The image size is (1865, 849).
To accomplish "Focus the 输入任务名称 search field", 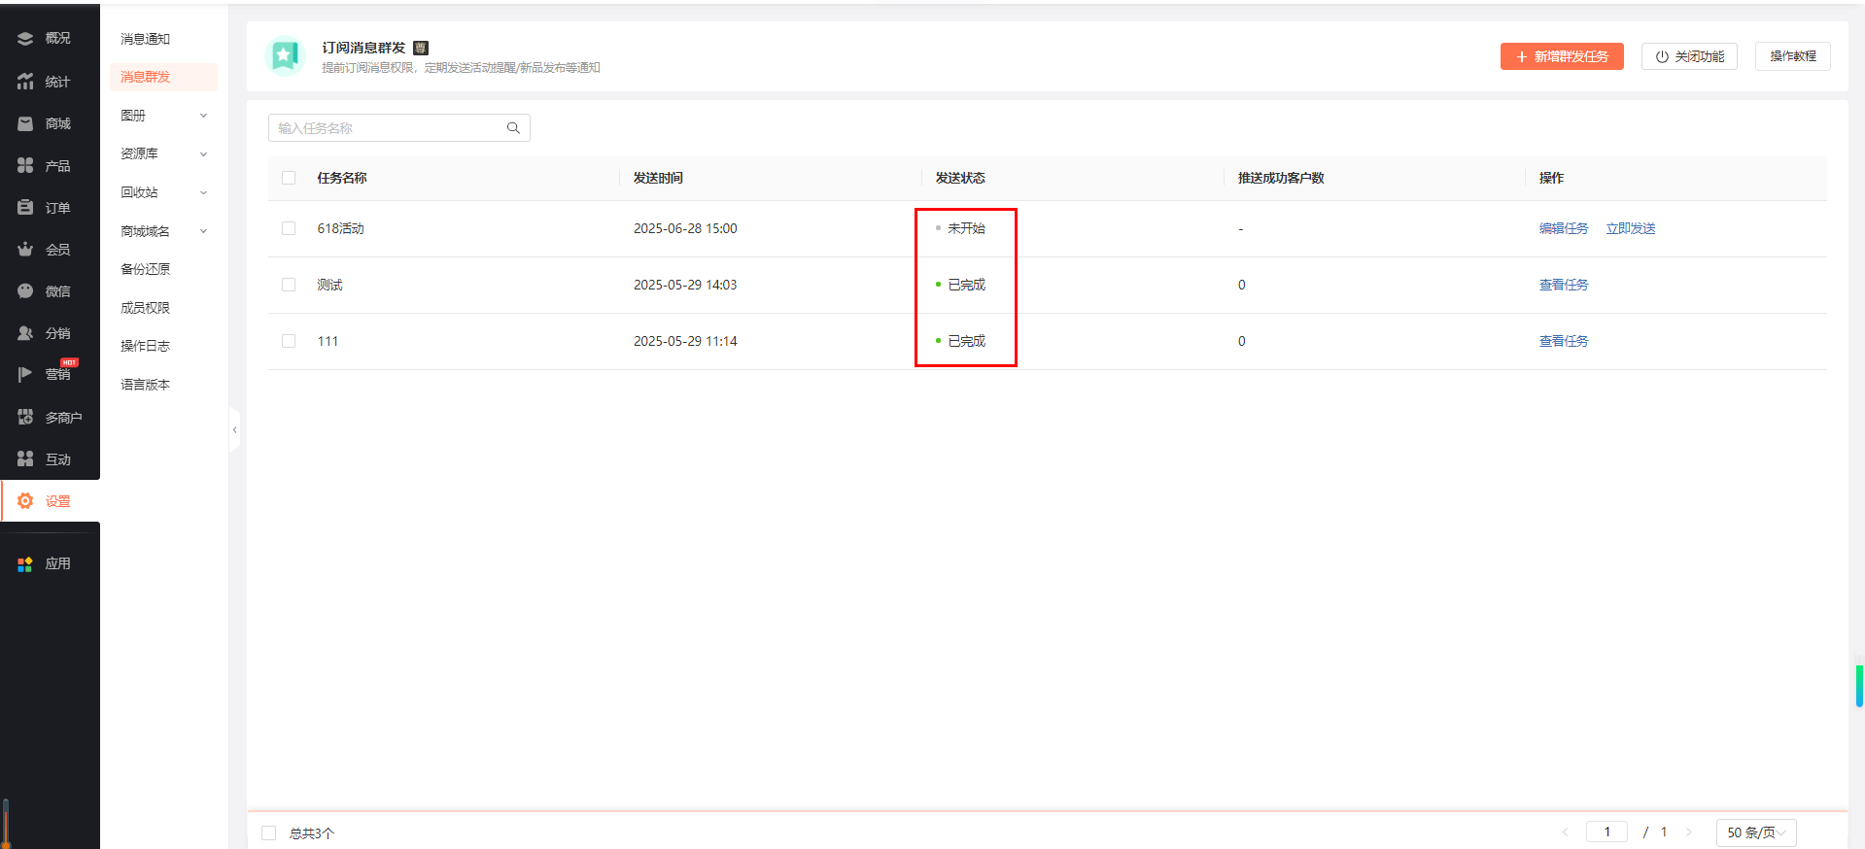I will (x=399, y=128).
